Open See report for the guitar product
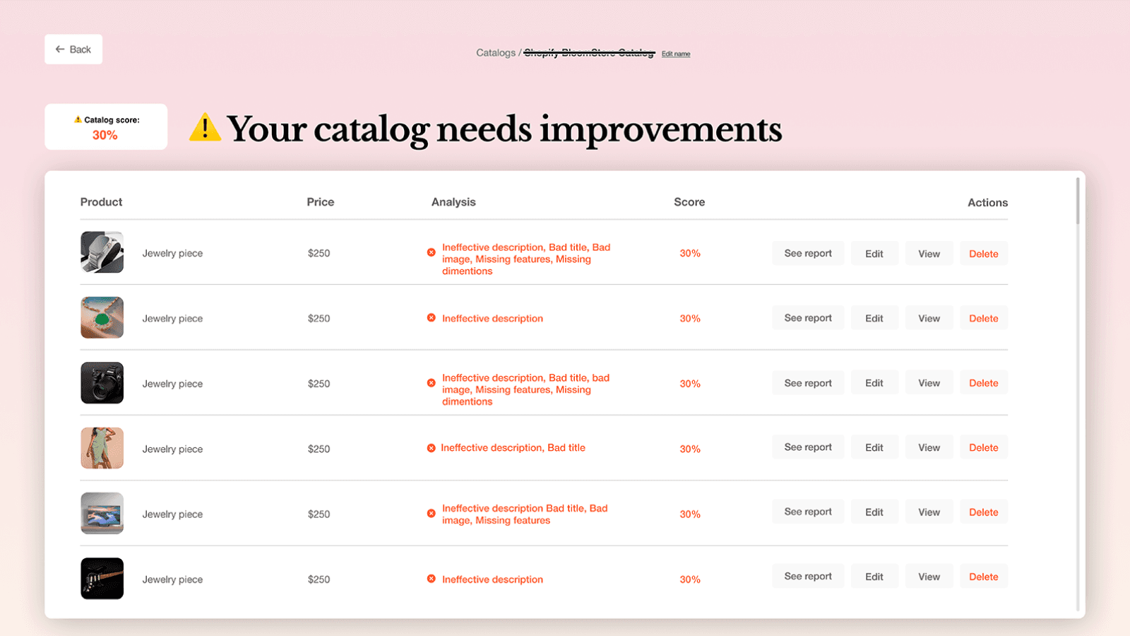Viewport: 1130px width, 636px height. 807,577
